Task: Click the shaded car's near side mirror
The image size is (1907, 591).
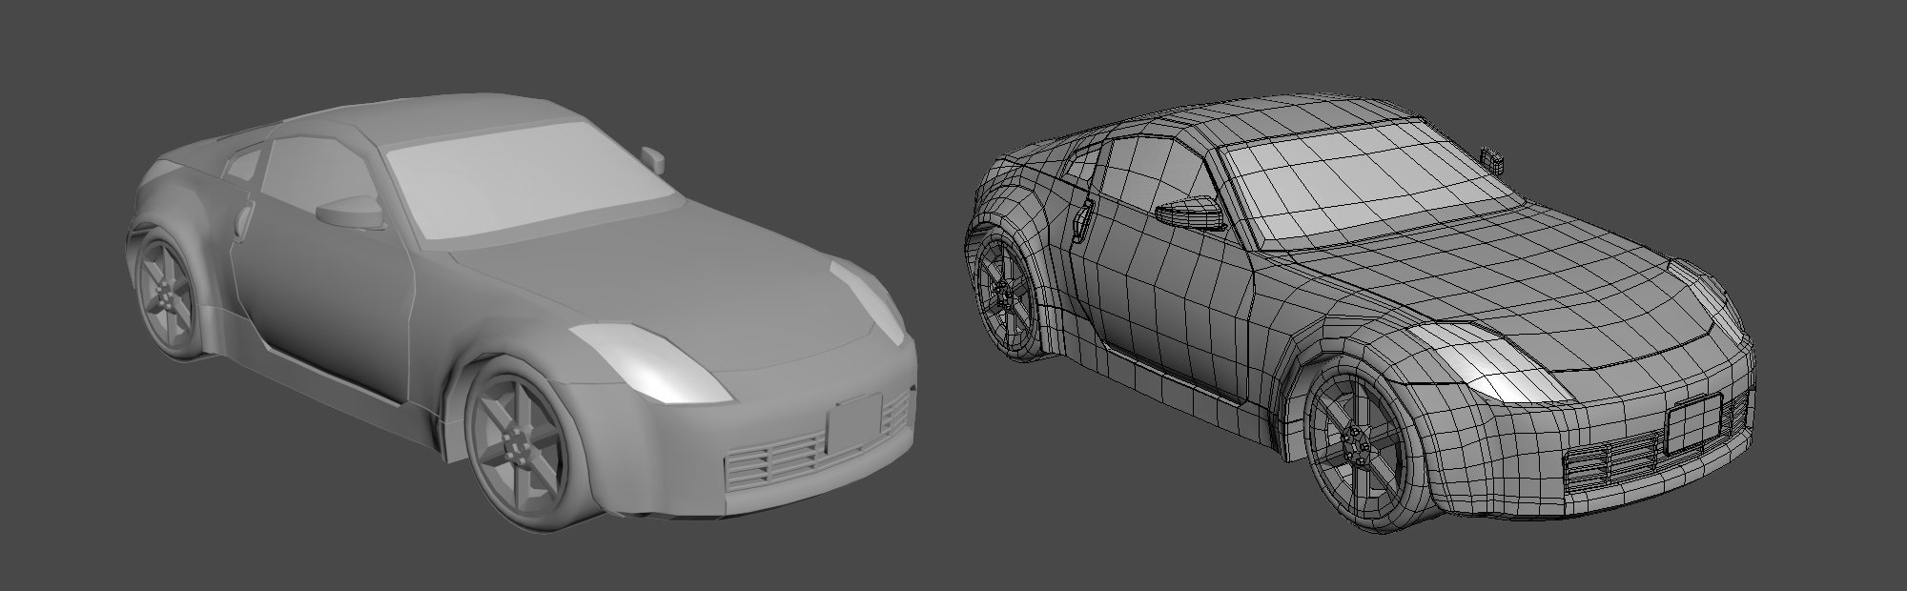Action: coord(350,212)
